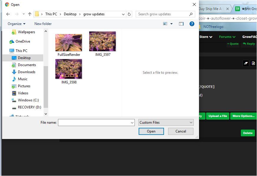Click eraser icon in forum editor
This screenshot has width=257, height=176.
click(x=246, y=63)
